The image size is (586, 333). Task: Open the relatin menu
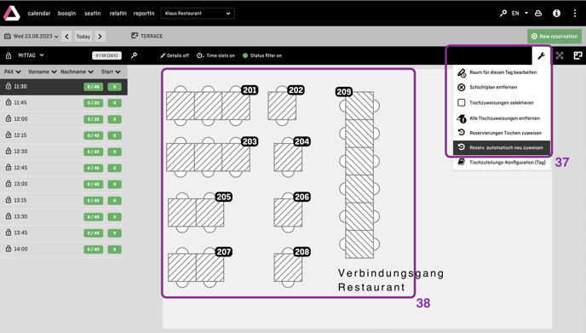point(118,13)
